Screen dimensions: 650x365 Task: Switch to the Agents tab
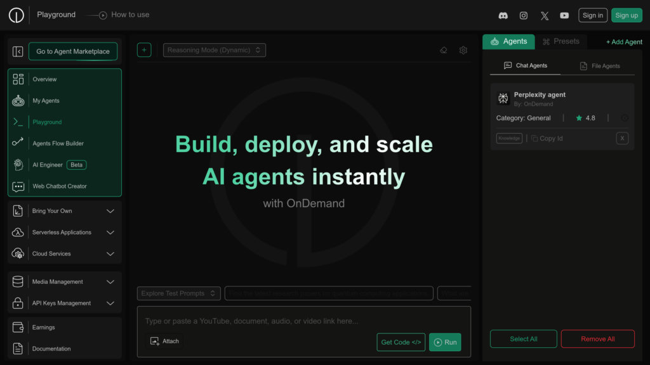pyautogui.click(x=508, y=42)
